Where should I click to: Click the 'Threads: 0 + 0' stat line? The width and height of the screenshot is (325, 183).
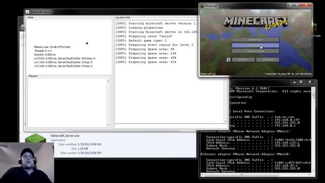point(43,51)
